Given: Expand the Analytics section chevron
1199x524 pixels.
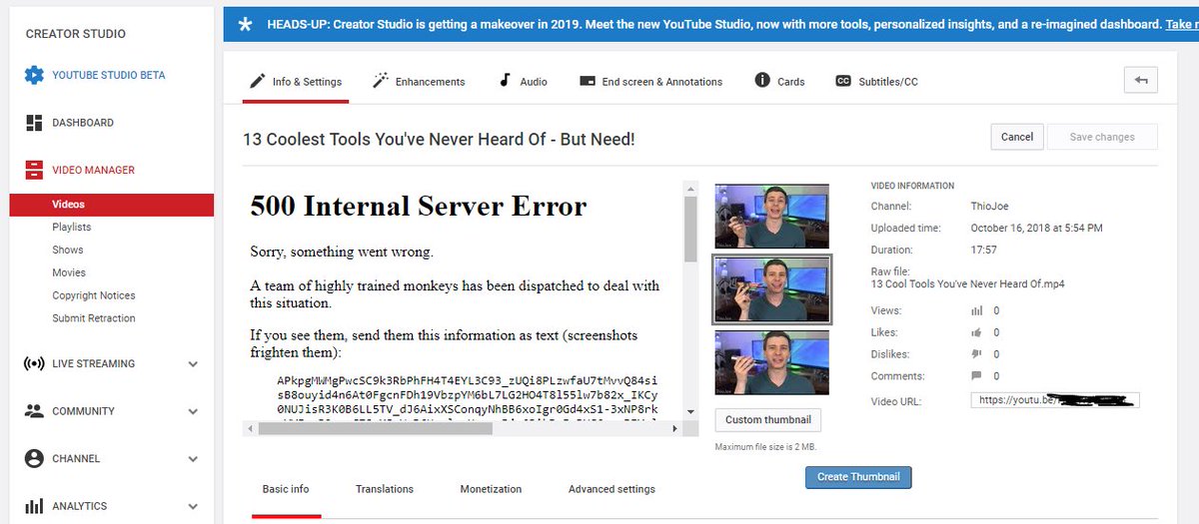Looking at the screenshot, I should [x=193, y=506].
